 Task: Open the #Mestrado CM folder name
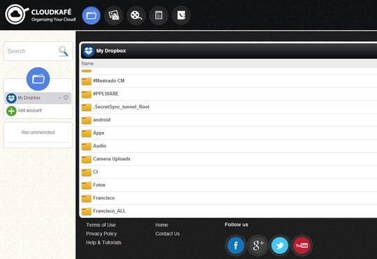point(109,81)
